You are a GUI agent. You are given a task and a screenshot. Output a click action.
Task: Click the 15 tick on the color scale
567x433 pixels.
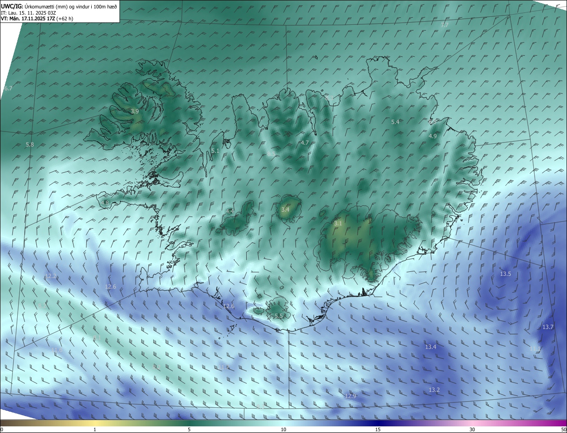[378, 429]
